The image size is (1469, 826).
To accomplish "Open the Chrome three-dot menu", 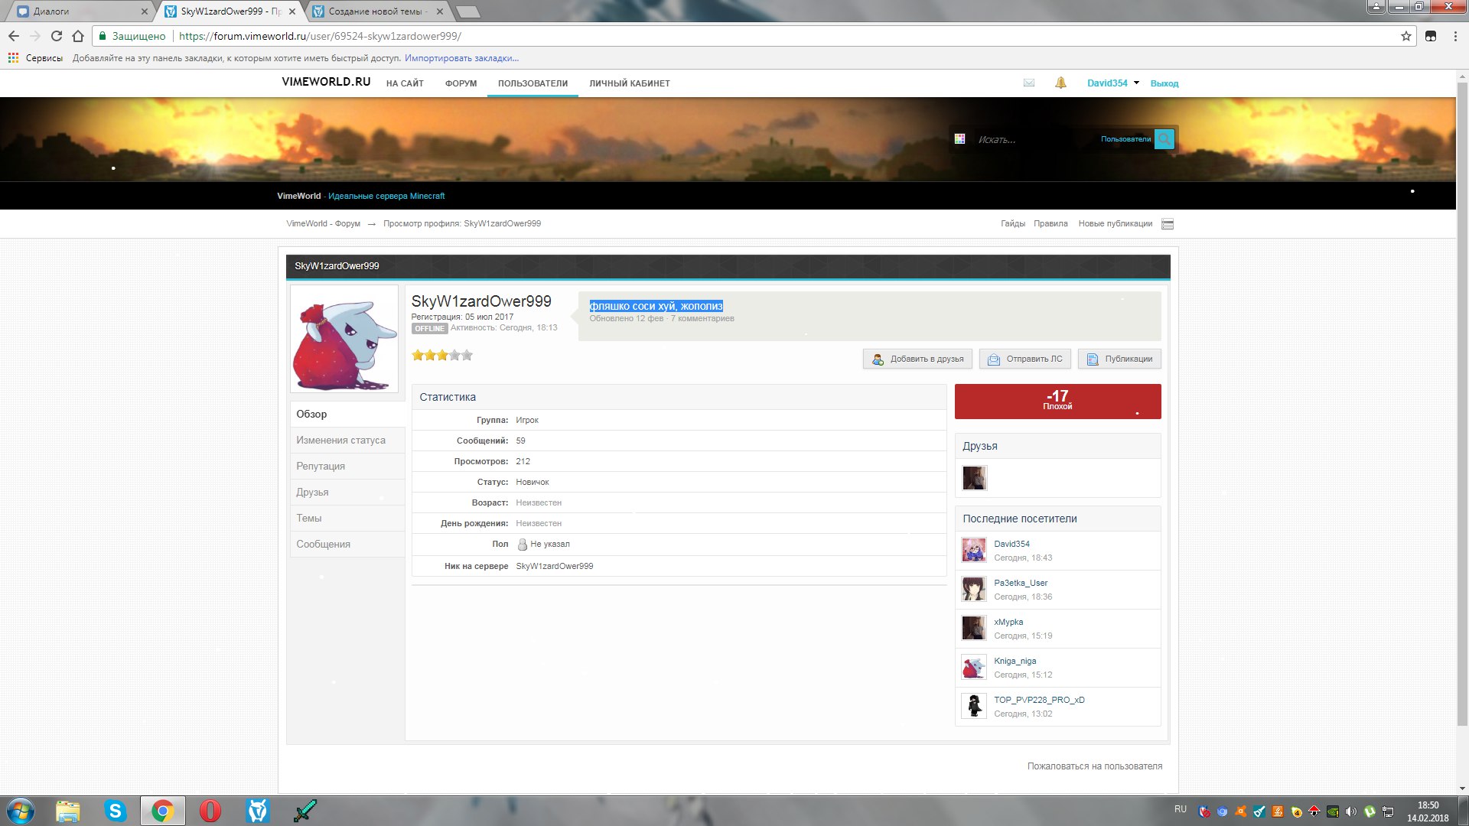I will (x=1455, y=36).
